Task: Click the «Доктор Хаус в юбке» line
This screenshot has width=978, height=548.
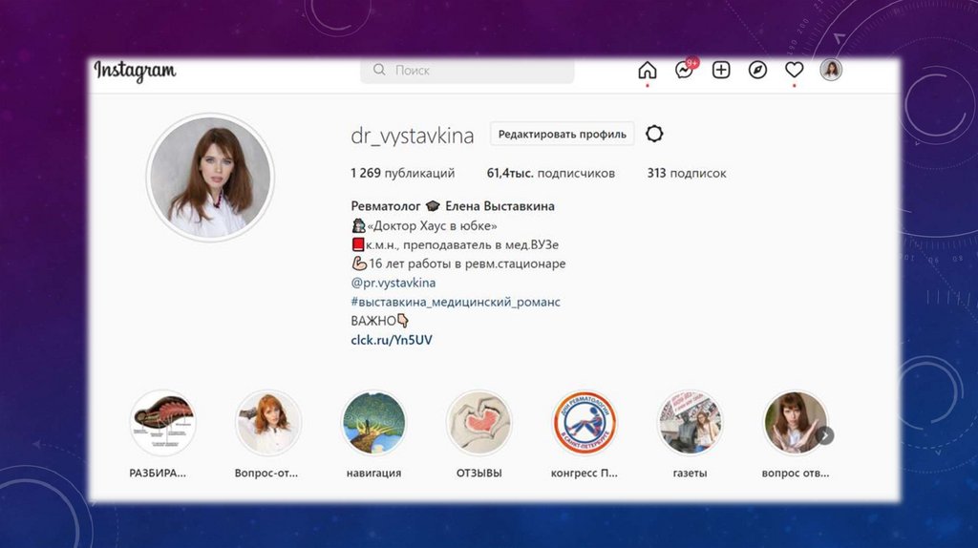Action: [x=424, y=225]
